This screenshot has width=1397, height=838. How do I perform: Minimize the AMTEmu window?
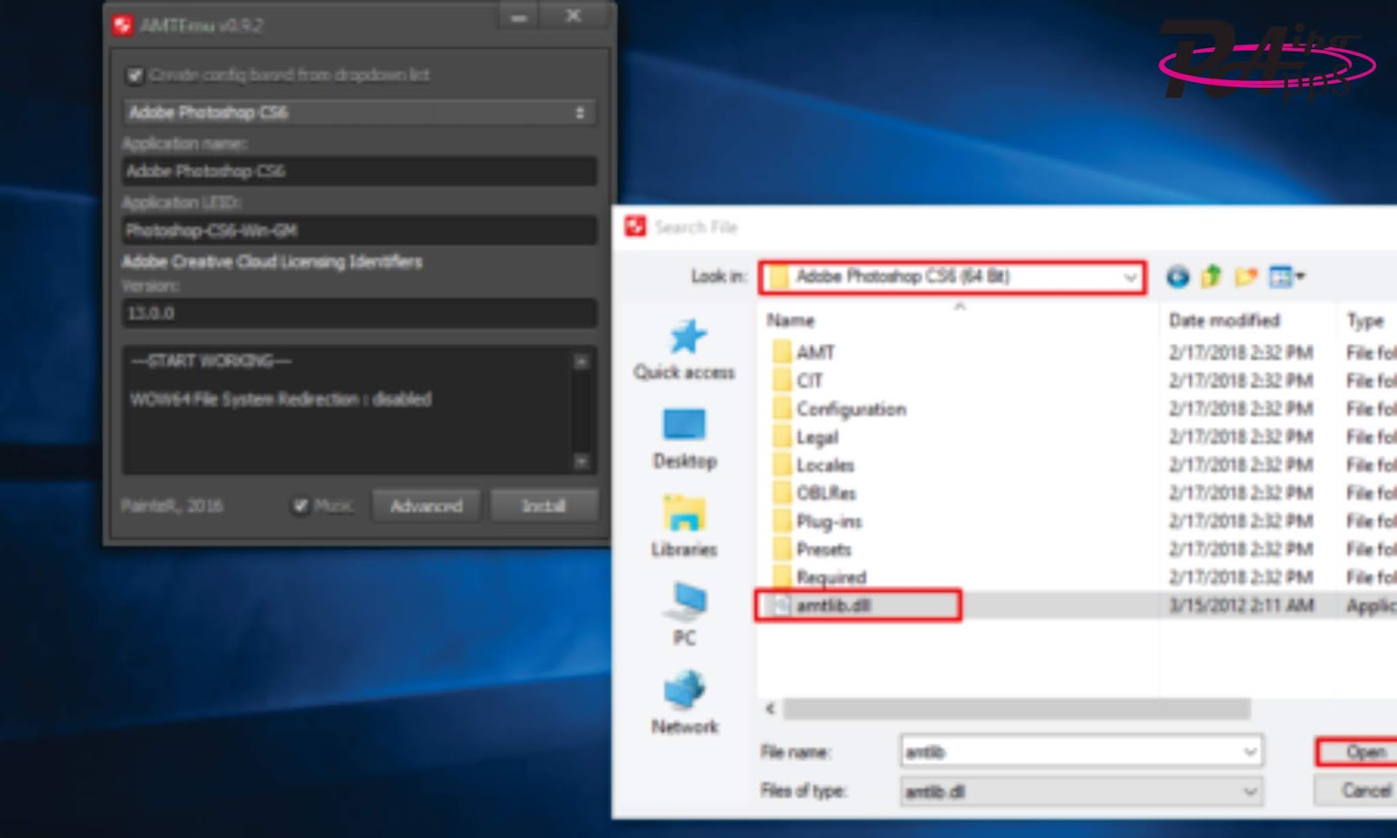pos(519,17)
